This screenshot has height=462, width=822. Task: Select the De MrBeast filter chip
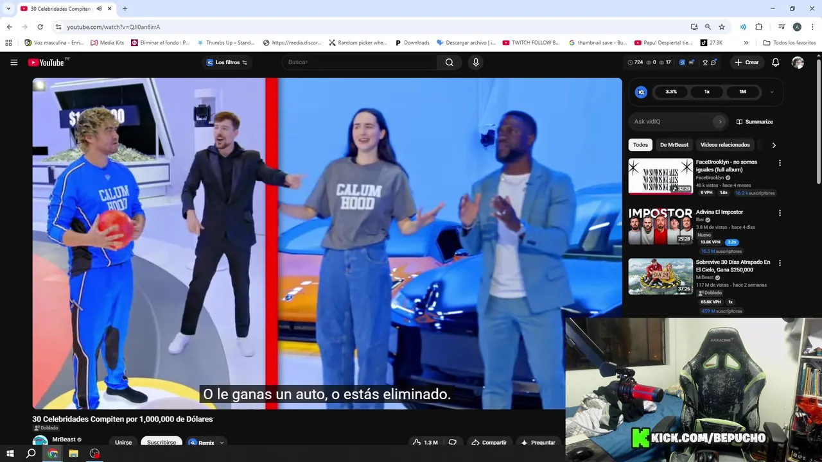click(x=674, y=145)
